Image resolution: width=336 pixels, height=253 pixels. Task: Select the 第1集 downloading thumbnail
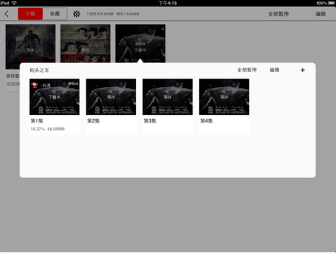pos(55,97)
